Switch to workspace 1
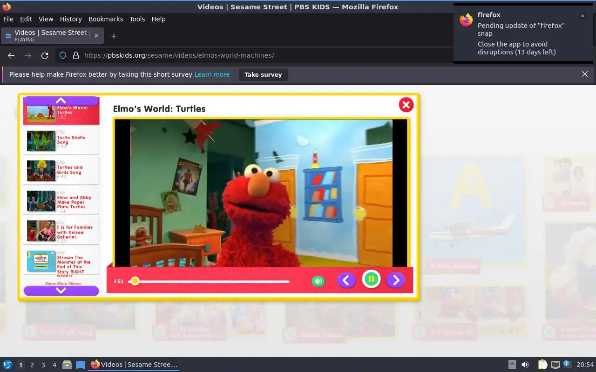 click(x=20, y=365)
